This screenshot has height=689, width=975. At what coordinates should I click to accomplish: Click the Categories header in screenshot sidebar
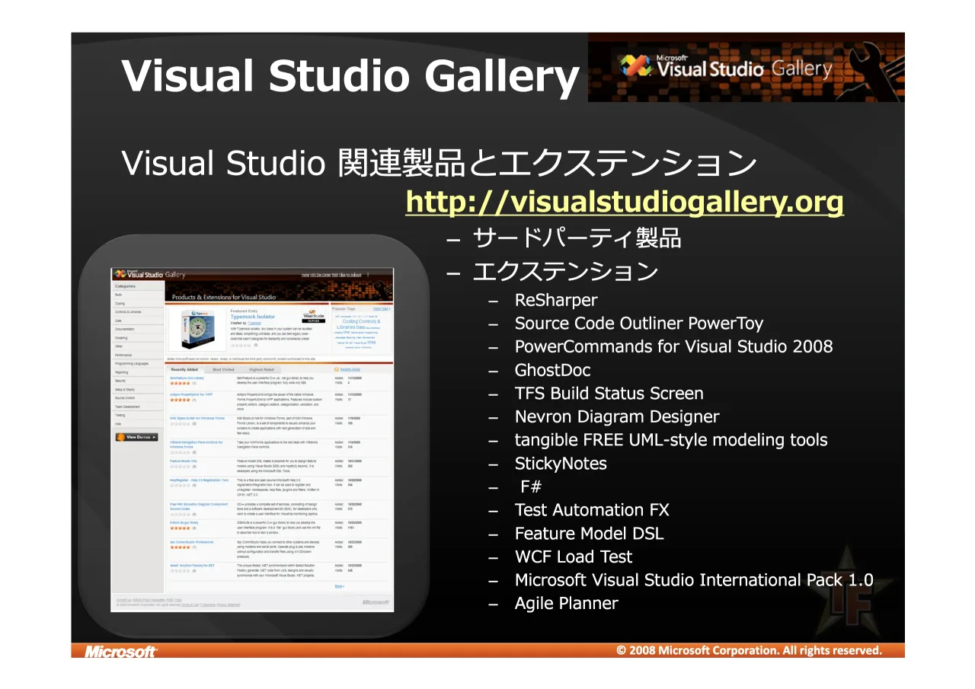click(125, 286)
